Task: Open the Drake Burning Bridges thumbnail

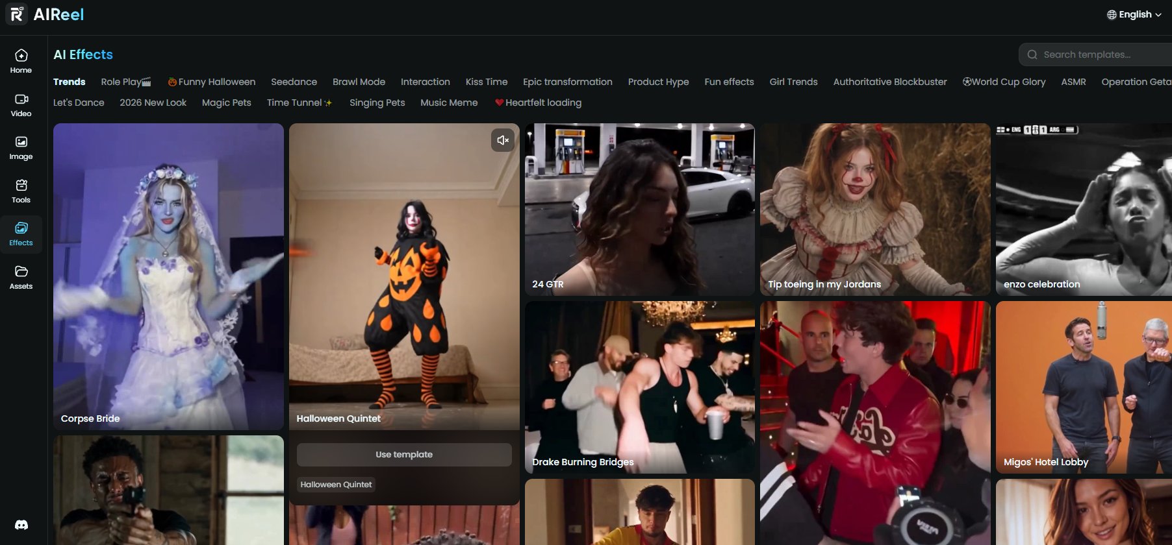Action: [x=640, y=387]
